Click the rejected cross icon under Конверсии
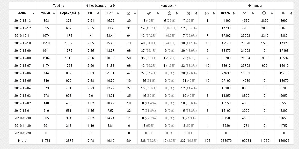 tap(189, 13)
